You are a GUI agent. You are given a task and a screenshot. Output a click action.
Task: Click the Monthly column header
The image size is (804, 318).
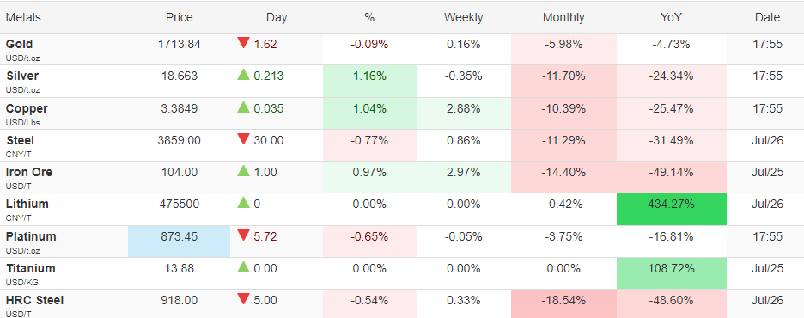click(563, 17)
